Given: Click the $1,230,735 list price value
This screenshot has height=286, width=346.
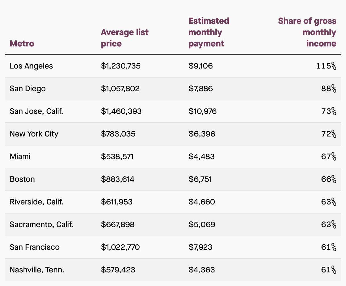Looking at the screenshot, I should point(121,66).
